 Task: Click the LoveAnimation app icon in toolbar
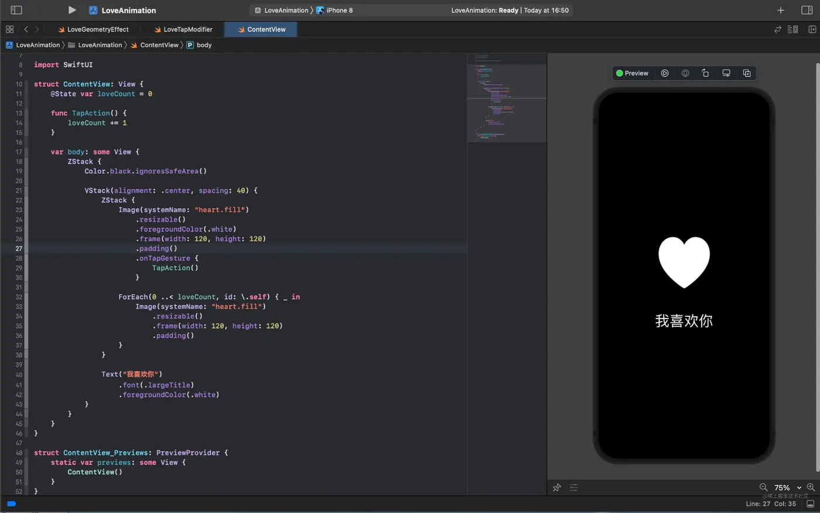pos(93,10)
